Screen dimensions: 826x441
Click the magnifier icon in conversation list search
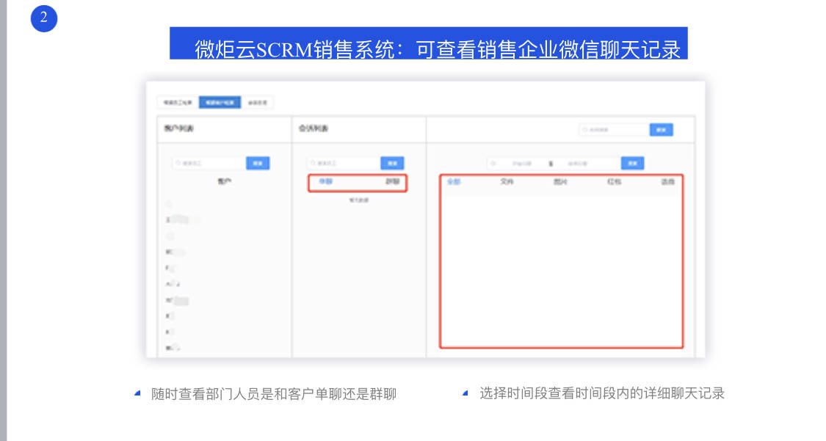click(313, 164)
